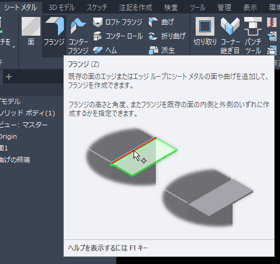
Task: Click the green highlighted flange preview illustration
Action: click(131, 156)
